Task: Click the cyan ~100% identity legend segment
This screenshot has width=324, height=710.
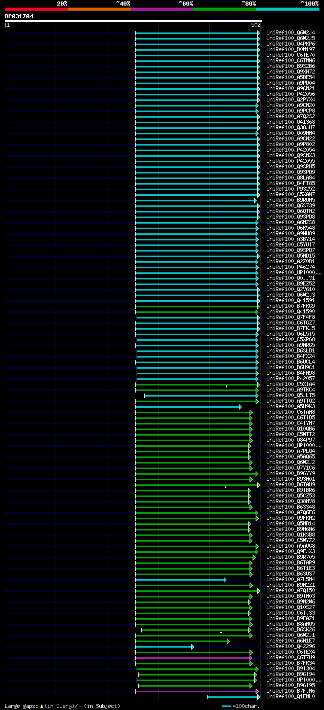Action: (x=288, y=9)
